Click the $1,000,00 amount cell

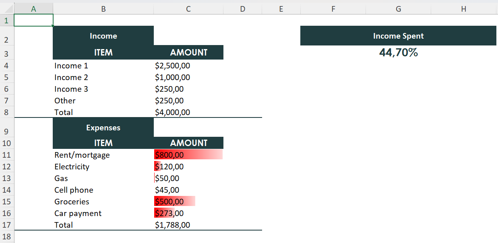(188, 77)
